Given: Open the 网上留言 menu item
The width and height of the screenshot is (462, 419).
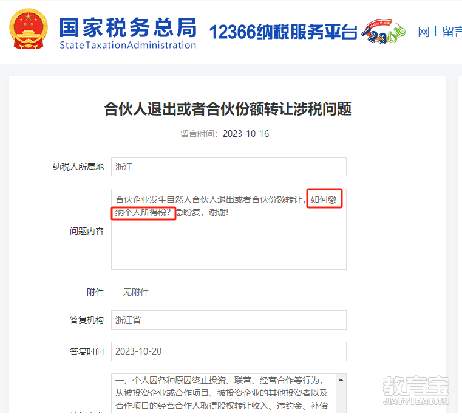Looking at the screenshot, I should coord(440,32).
